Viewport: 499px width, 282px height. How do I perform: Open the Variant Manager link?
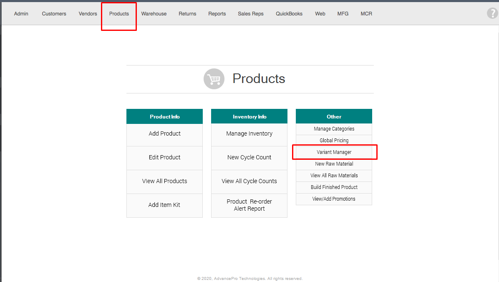(334, 152)
